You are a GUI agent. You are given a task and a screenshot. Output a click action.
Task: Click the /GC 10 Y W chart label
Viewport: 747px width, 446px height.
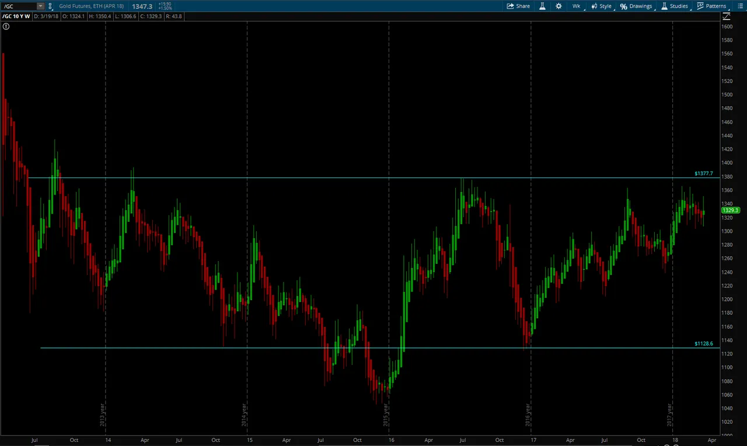(x=17, y=16)
